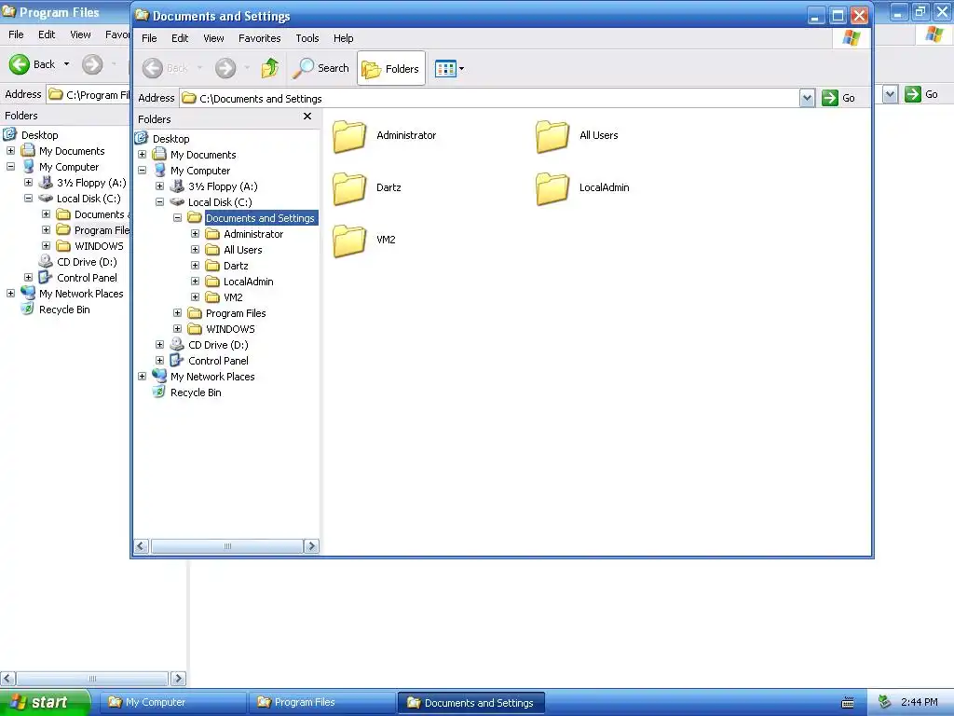The image size is (954, 716).
Task: Click the Go button in Program Files window
Action: [x=921, y=94]
